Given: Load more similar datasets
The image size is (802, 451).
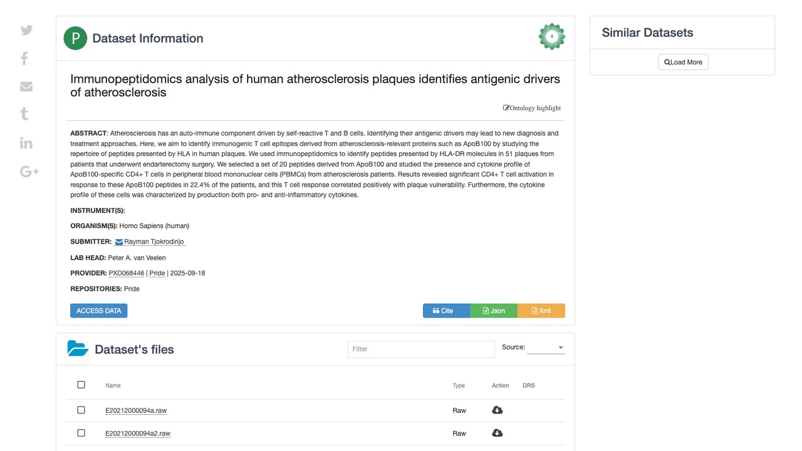Looking at the screenshot, I should tap(683, 62).
